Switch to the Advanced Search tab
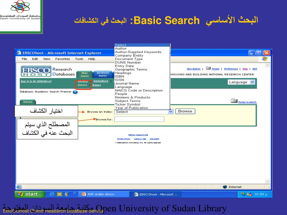287x215 pixels. coord(103,74)
